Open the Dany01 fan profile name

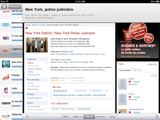pyautogui.click(x=131, y=79)
